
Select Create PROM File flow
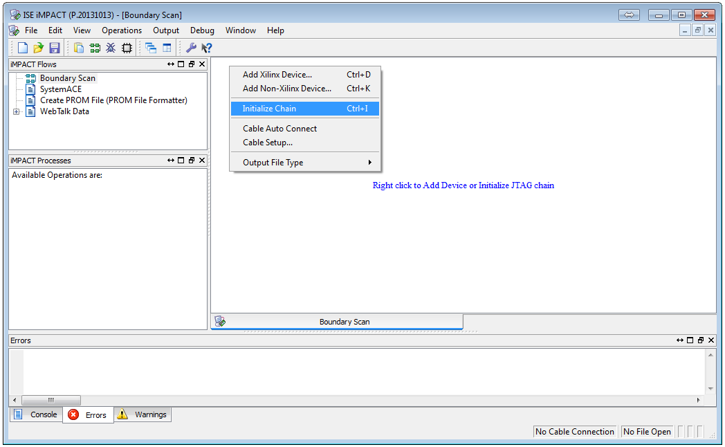tap(113, 100)
